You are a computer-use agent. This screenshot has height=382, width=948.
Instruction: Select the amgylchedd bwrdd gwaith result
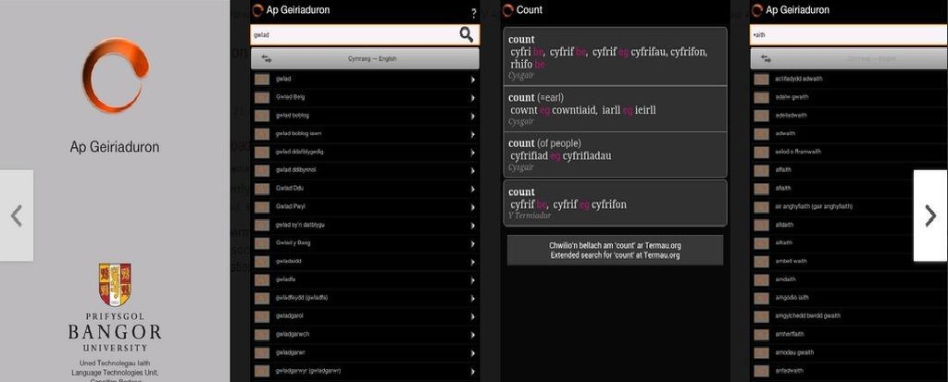(849, 316)
